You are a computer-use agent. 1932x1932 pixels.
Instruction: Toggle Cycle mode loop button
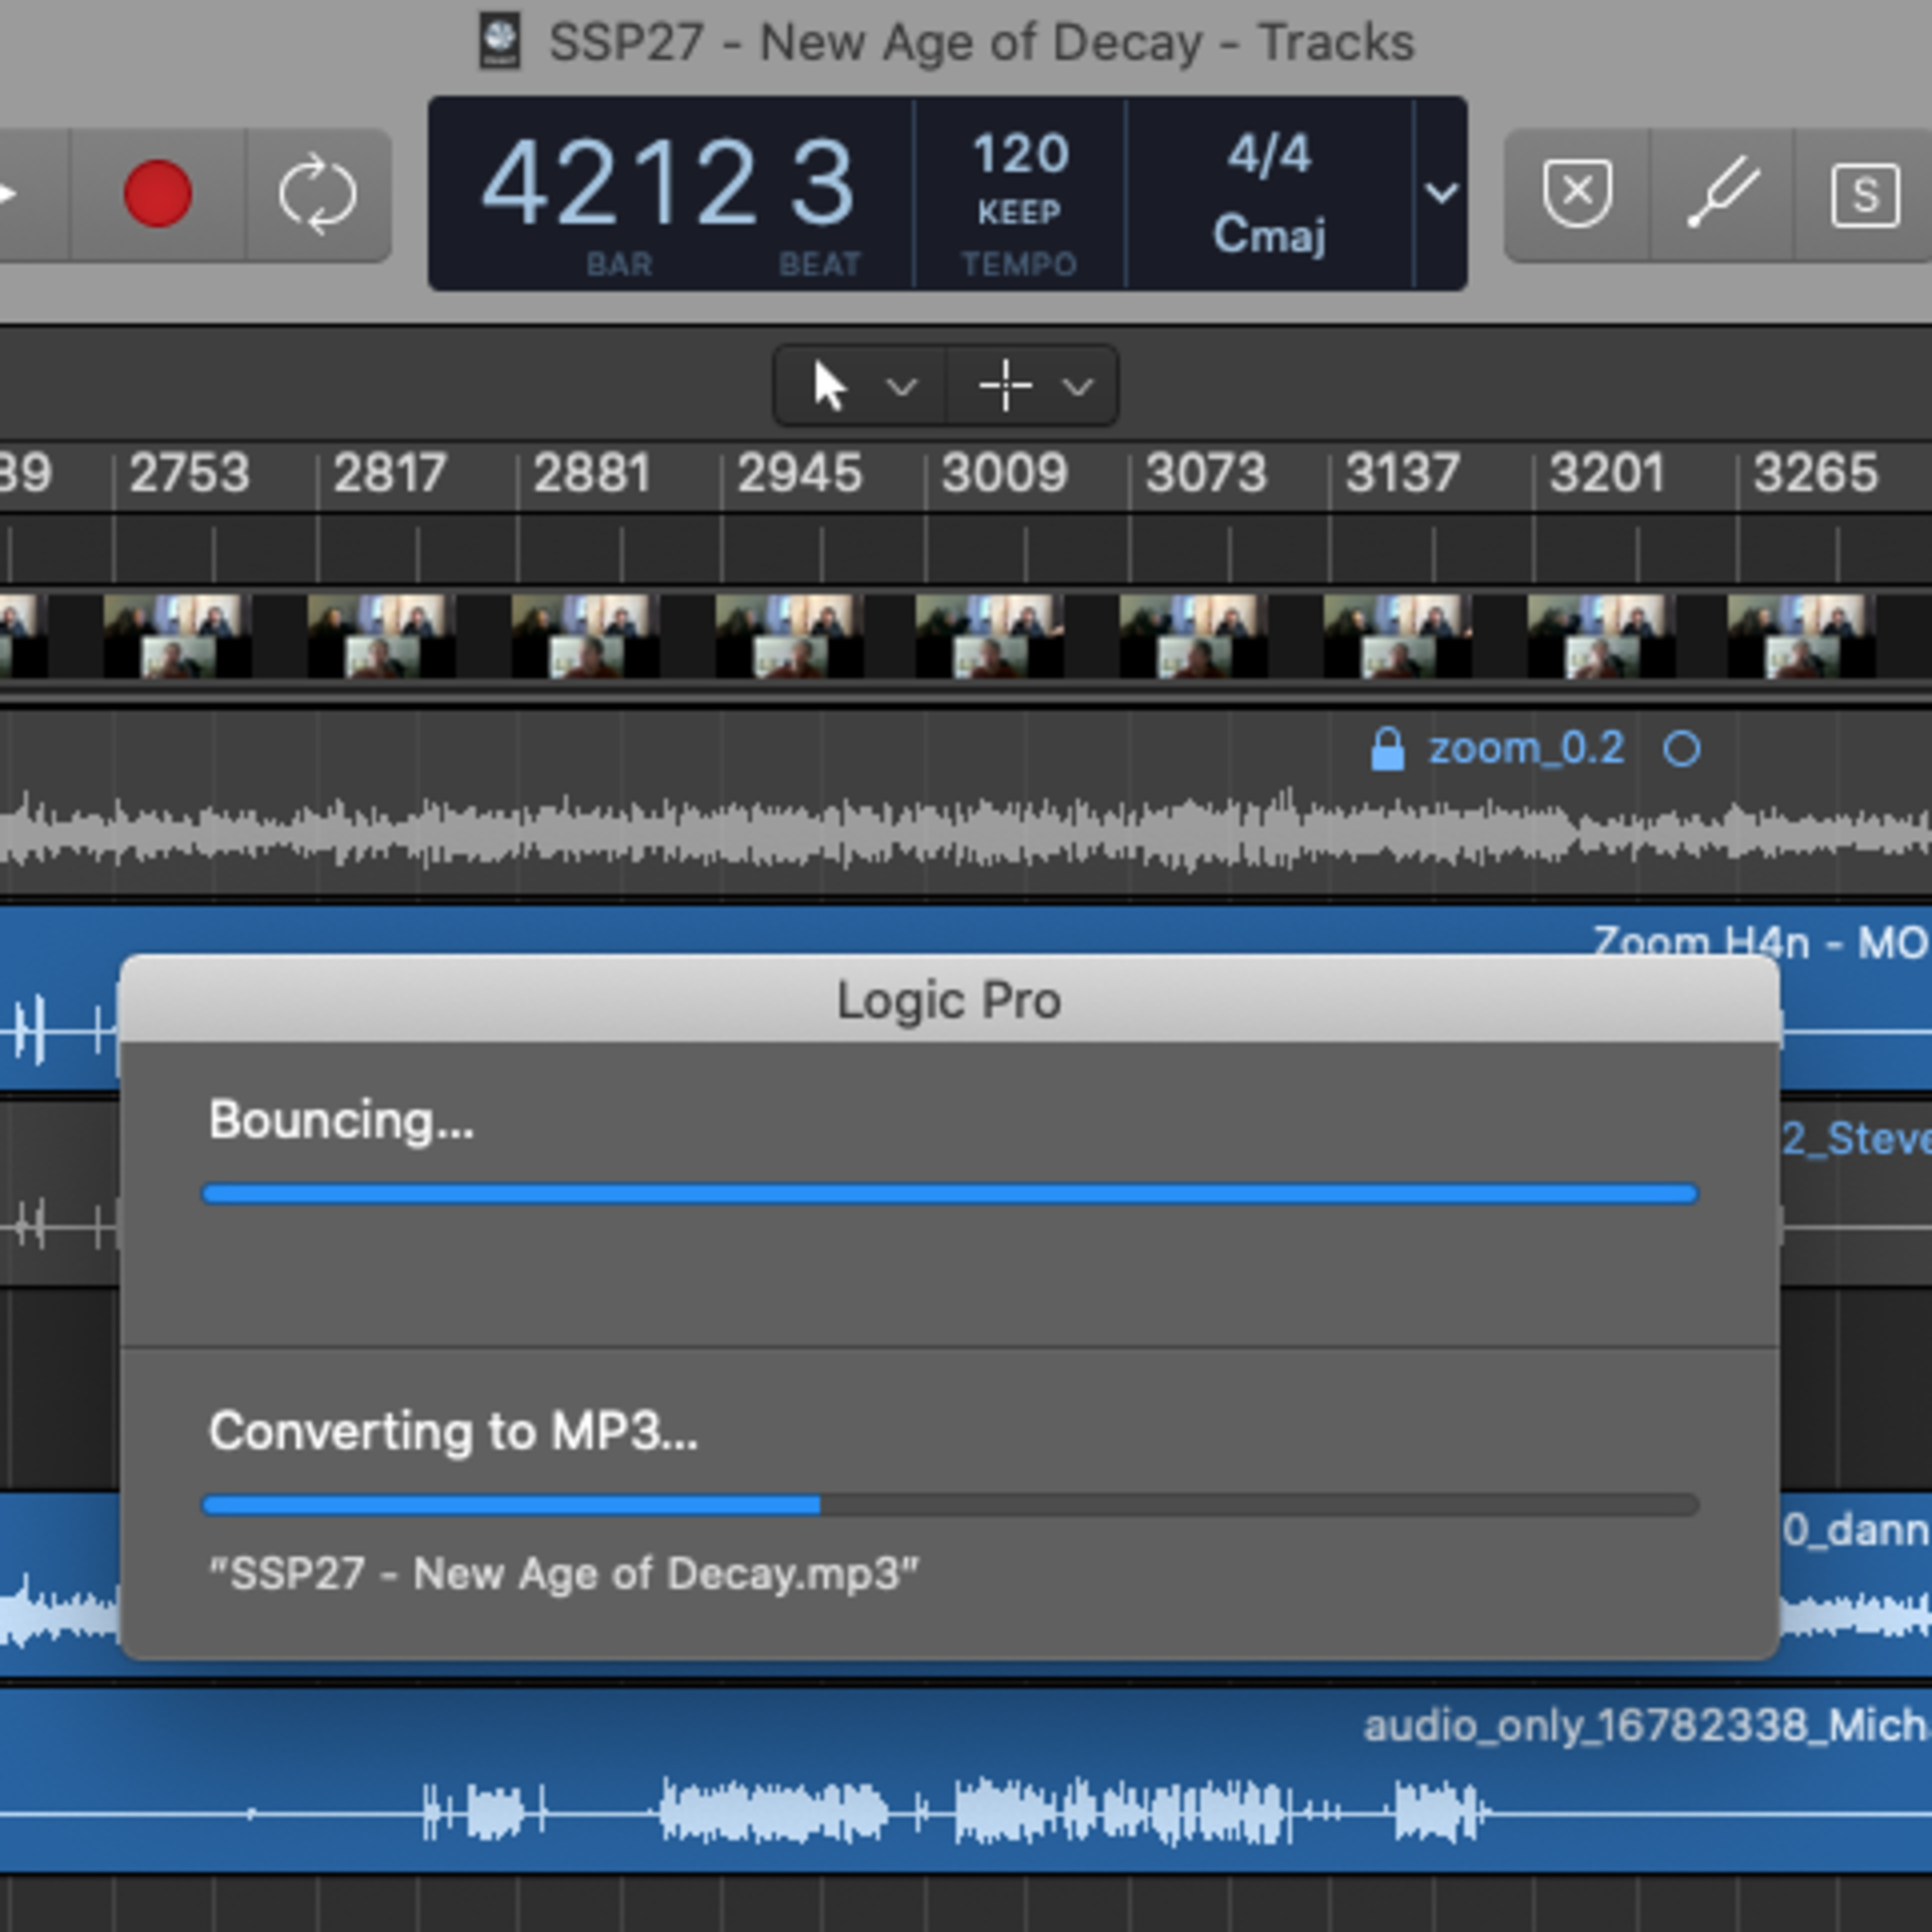(x=317, y=194)
